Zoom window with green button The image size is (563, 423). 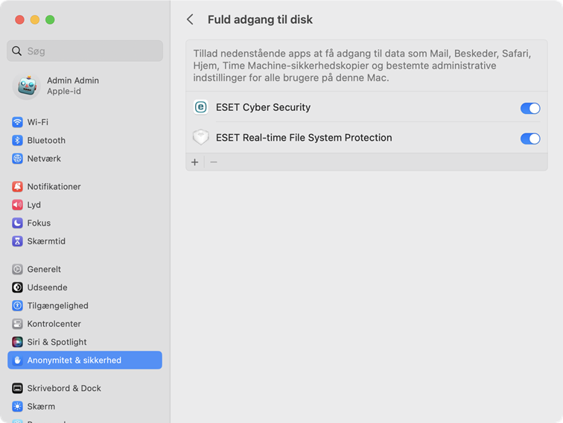coord(50,20)
